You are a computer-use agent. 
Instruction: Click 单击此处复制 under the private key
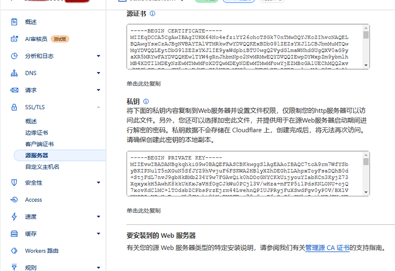pyautogui.click(x=143, y=210)
